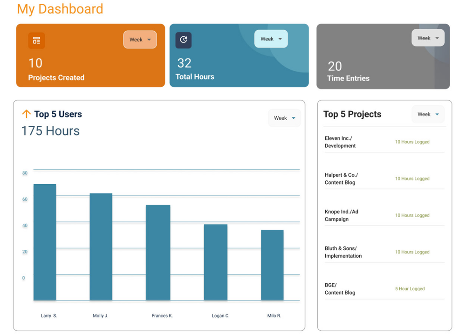Expand the Week filter in Top 5 Users
466x335 pixels.
(284, 118)
